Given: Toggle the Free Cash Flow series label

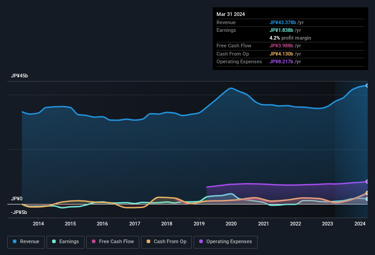Looking at the screenshot, I should [x=116, y=242].
